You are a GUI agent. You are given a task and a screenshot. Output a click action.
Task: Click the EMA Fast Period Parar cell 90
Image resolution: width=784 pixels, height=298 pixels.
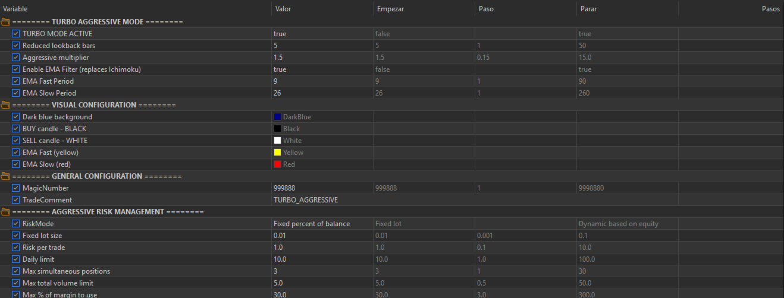[x=627, y=81]
